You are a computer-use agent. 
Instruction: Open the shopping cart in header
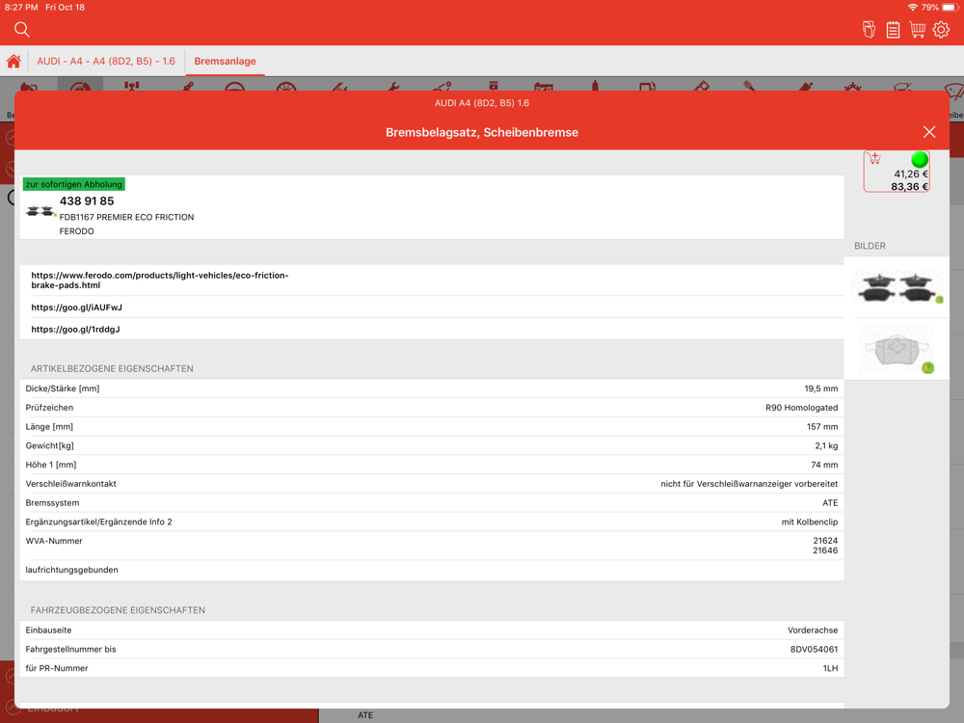coord(918,30)
